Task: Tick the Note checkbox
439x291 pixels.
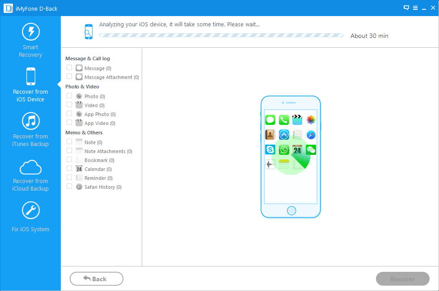Action: [x=69, y=141]
